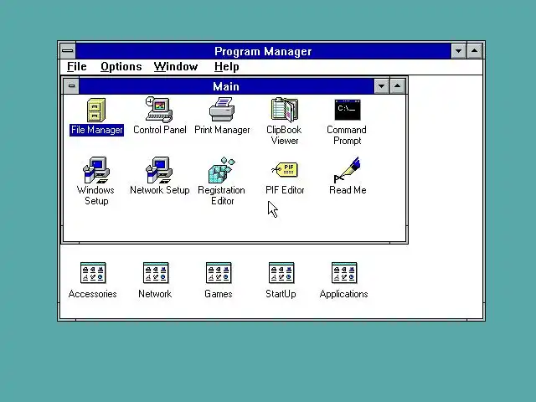Open Program Manager's control menu box

coord(68,51)
